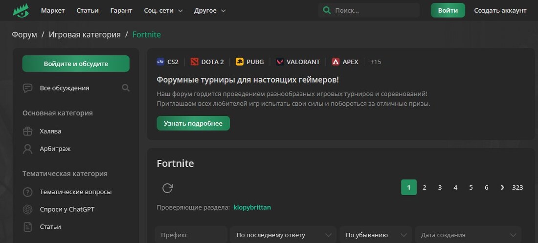The image size is (538, 243).
Task: Open the Статьи sidebar link
Action: point(50,227)
